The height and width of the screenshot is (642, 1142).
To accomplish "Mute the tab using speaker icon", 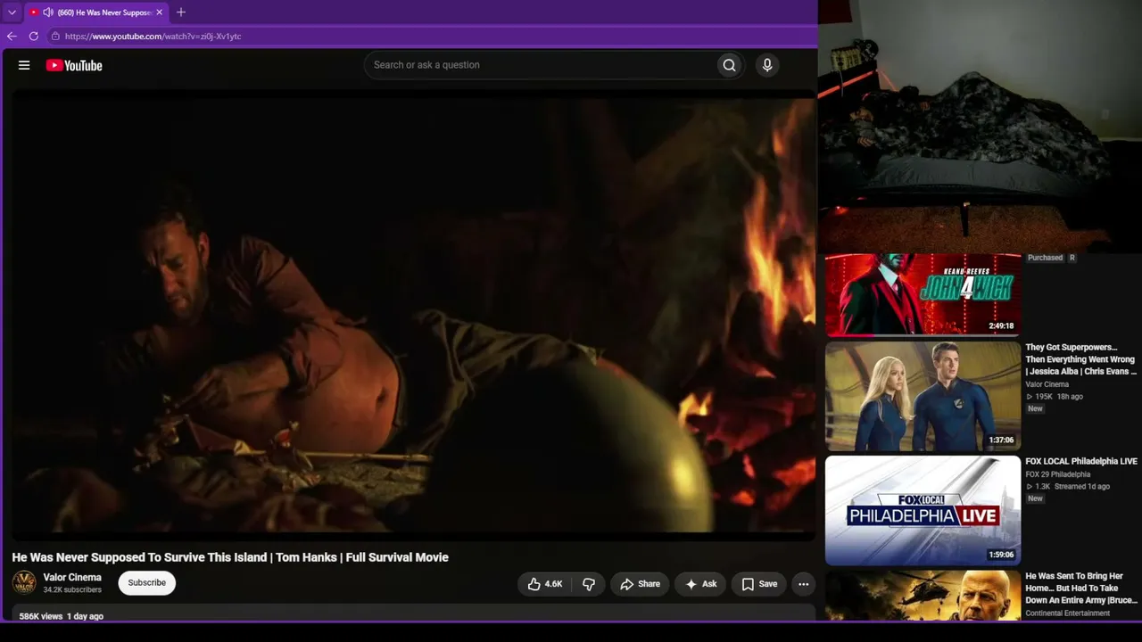I will coord(47,12).
